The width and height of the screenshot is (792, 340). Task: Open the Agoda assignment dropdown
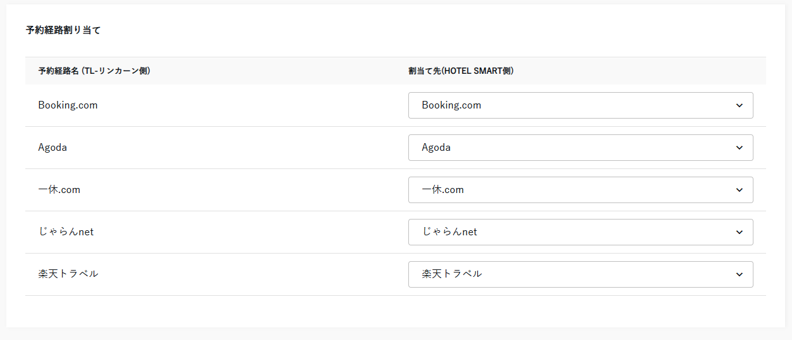(580, 148)
